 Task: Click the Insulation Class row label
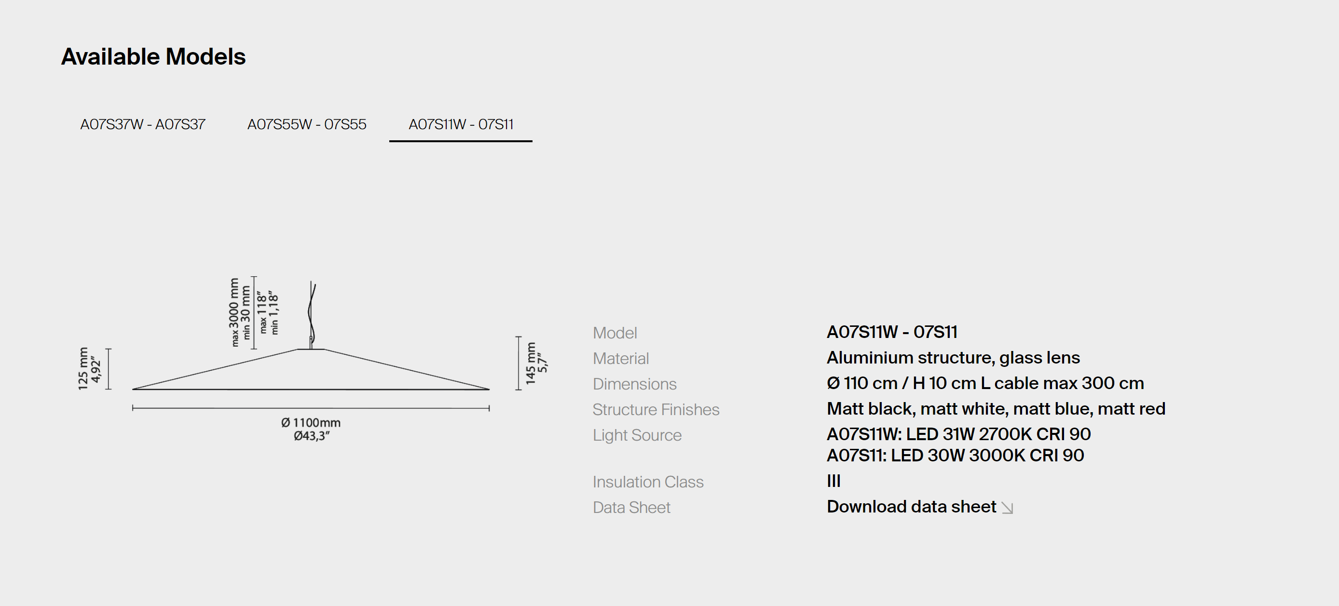(648, 482)
